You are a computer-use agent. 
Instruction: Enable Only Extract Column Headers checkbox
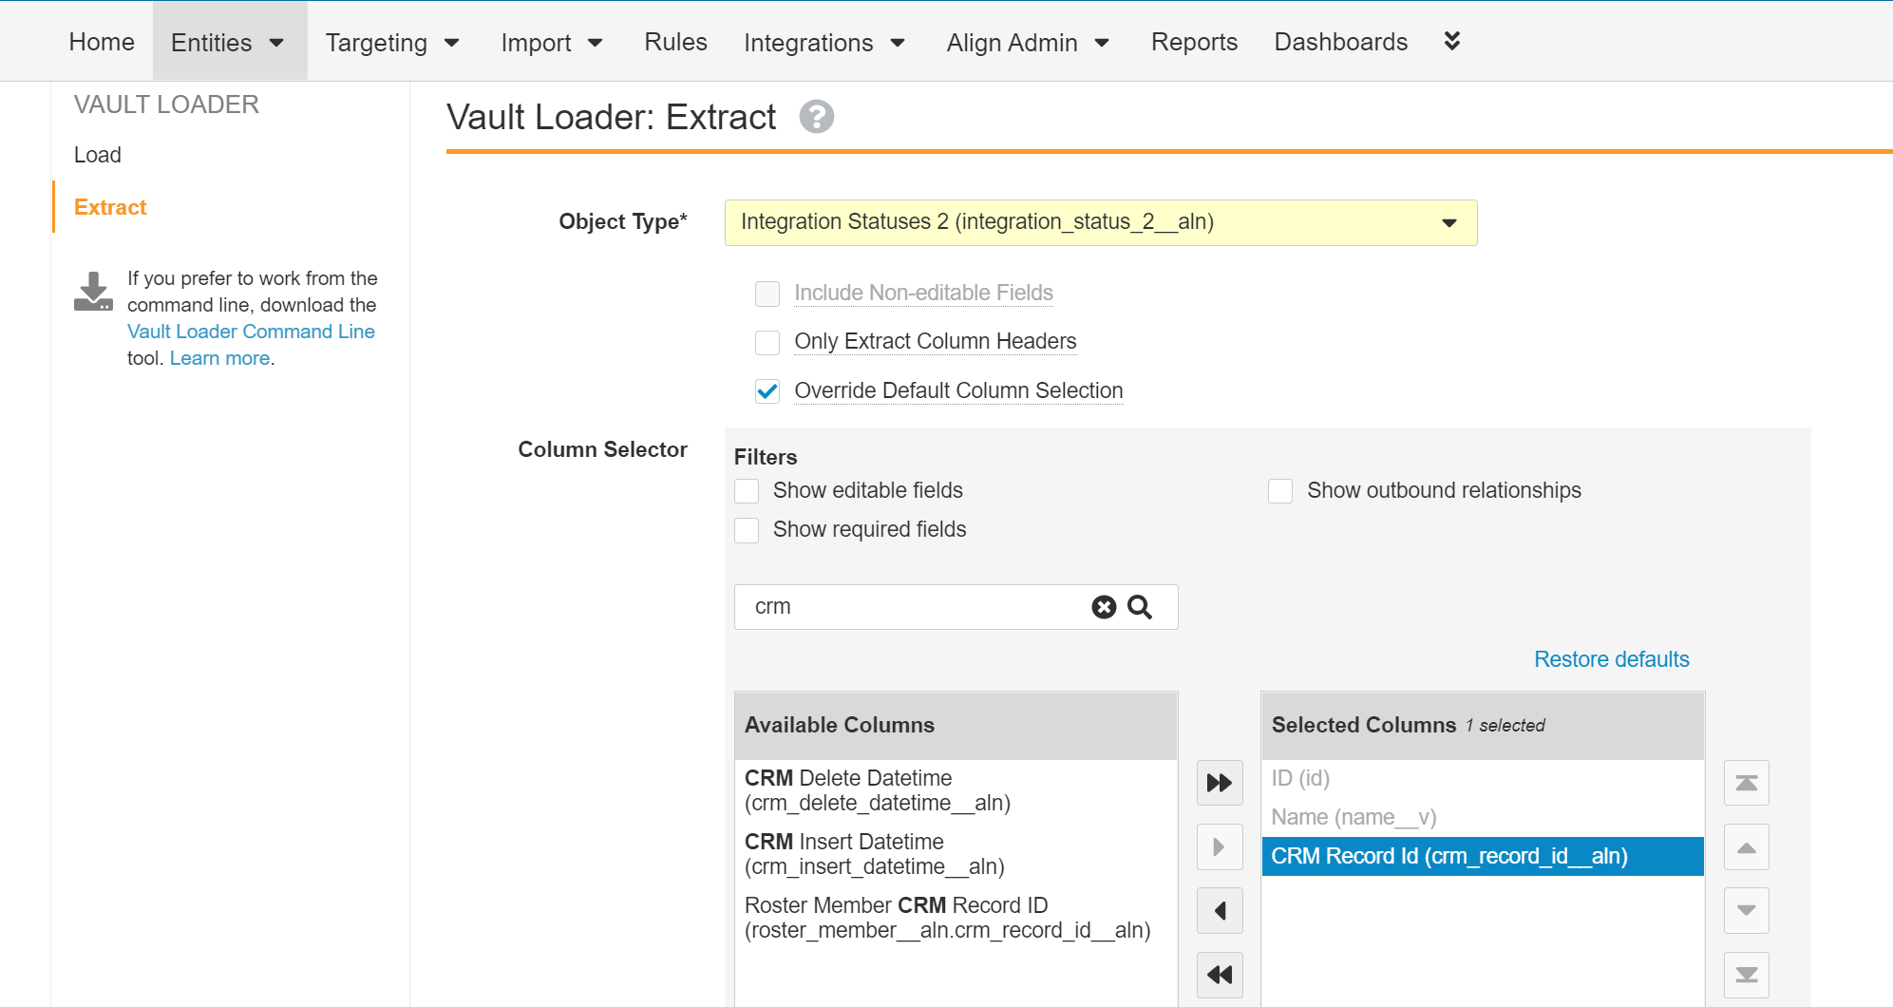[767, 342]
